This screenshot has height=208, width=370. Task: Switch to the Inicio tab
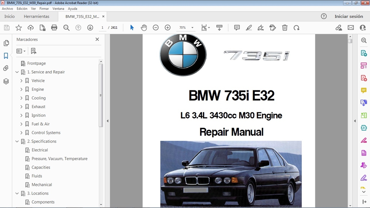10,16
